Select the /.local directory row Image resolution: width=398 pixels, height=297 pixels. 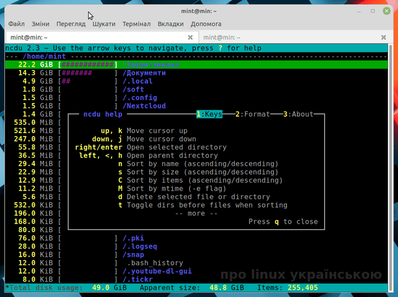197,81
